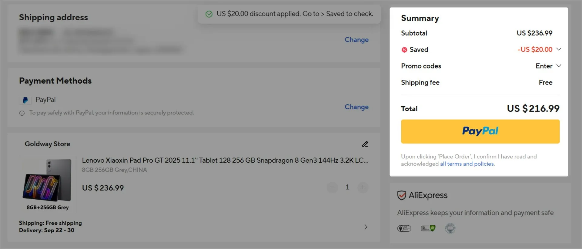Increase tablet quantity with plus button
This screenshot has height=249, width=582.
pyautogui.click(x=363, y=187)
